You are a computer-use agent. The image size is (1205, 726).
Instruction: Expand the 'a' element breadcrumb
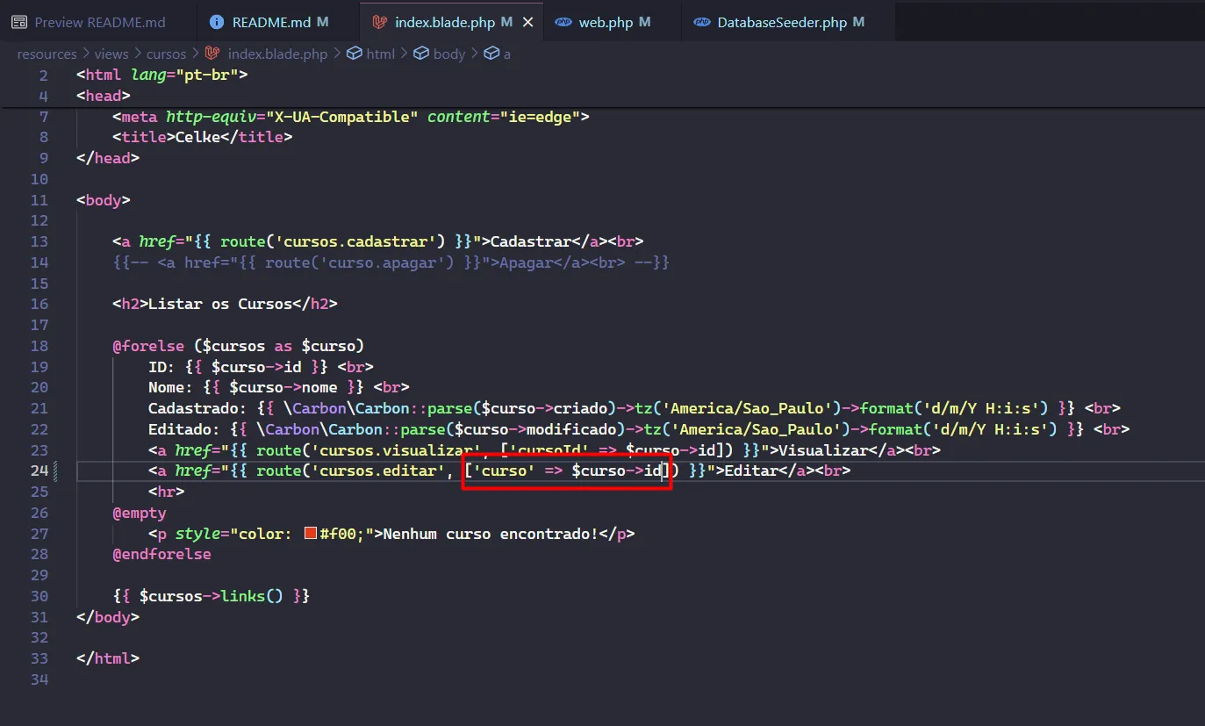coord(506,54)
